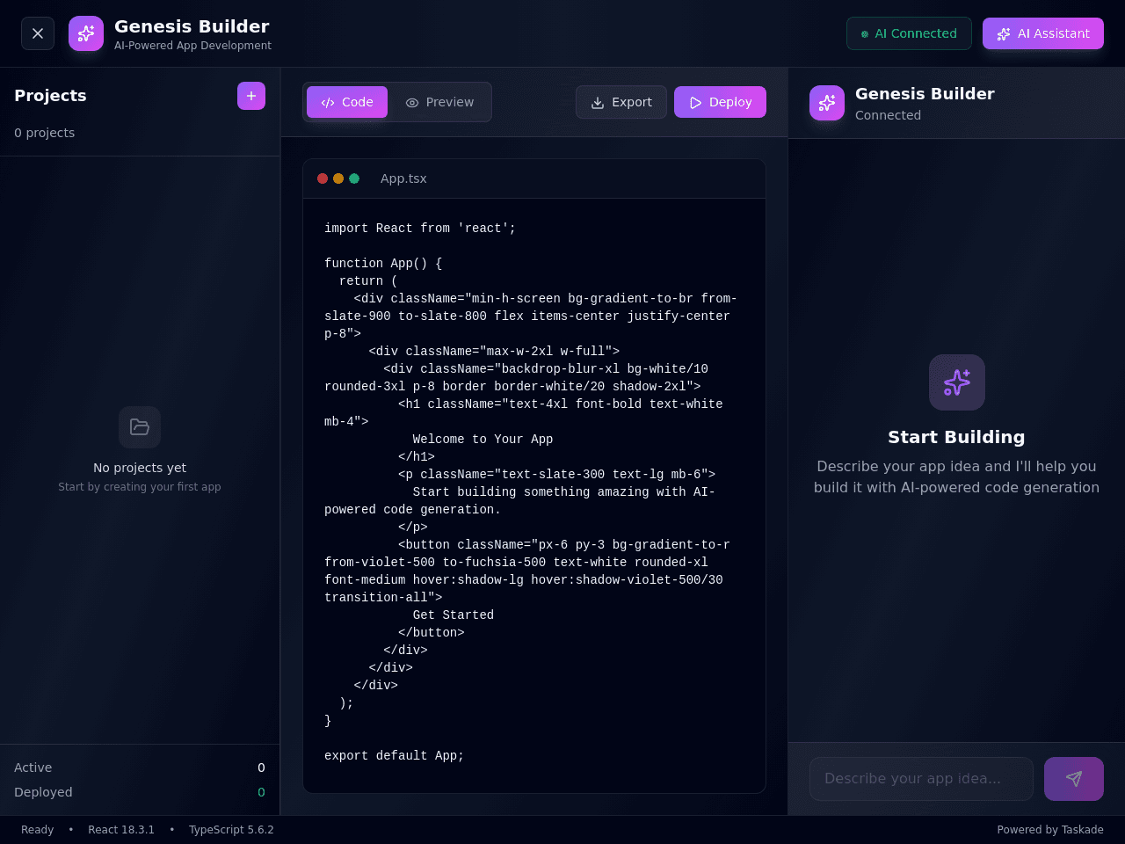Click the red window dot in editor
The width and height of the screenshot is (1125, 844).
[x=323, y=178]
